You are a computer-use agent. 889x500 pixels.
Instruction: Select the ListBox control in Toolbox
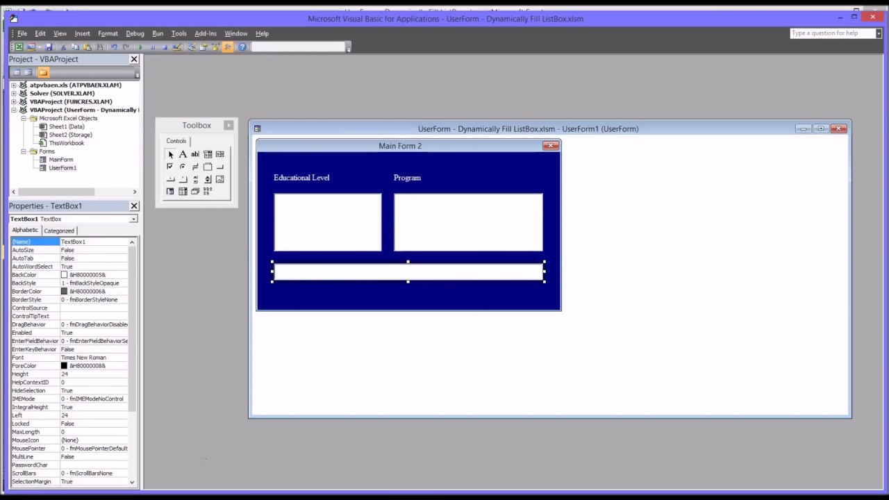tap(220, 154)
